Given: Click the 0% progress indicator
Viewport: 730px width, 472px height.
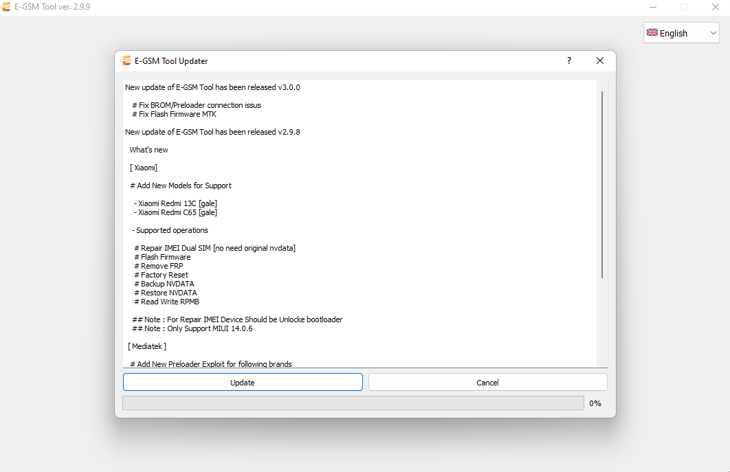Looking at the screenshot, I should click(595, 403).
